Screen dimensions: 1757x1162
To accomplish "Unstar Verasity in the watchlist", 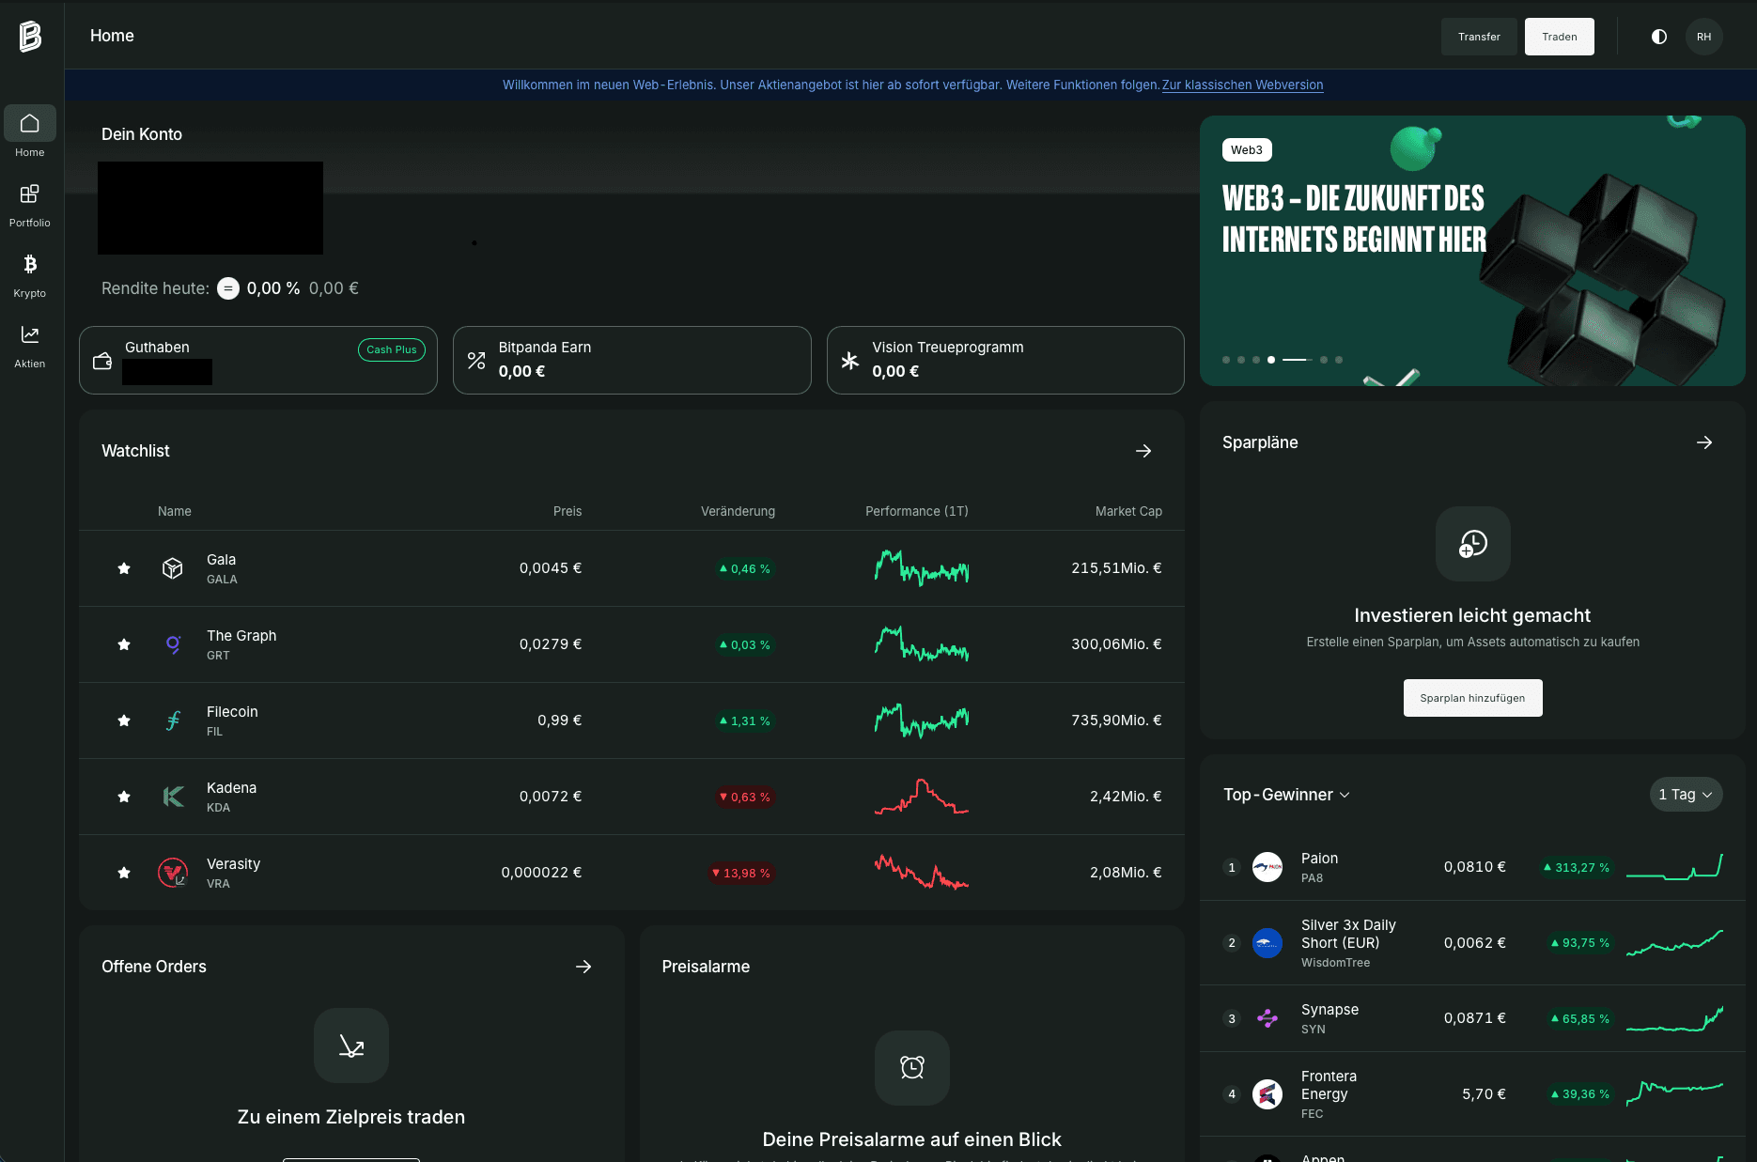I will coord(124,873).
